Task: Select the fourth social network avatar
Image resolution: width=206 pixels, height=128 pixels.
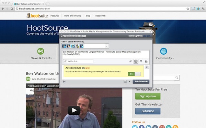Action: [x=77, y=46]
